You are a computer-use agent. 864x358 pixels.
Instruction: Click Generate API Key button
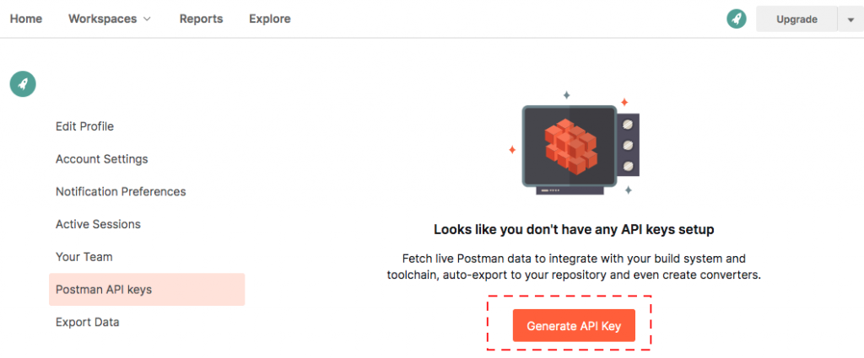point(574,325)
